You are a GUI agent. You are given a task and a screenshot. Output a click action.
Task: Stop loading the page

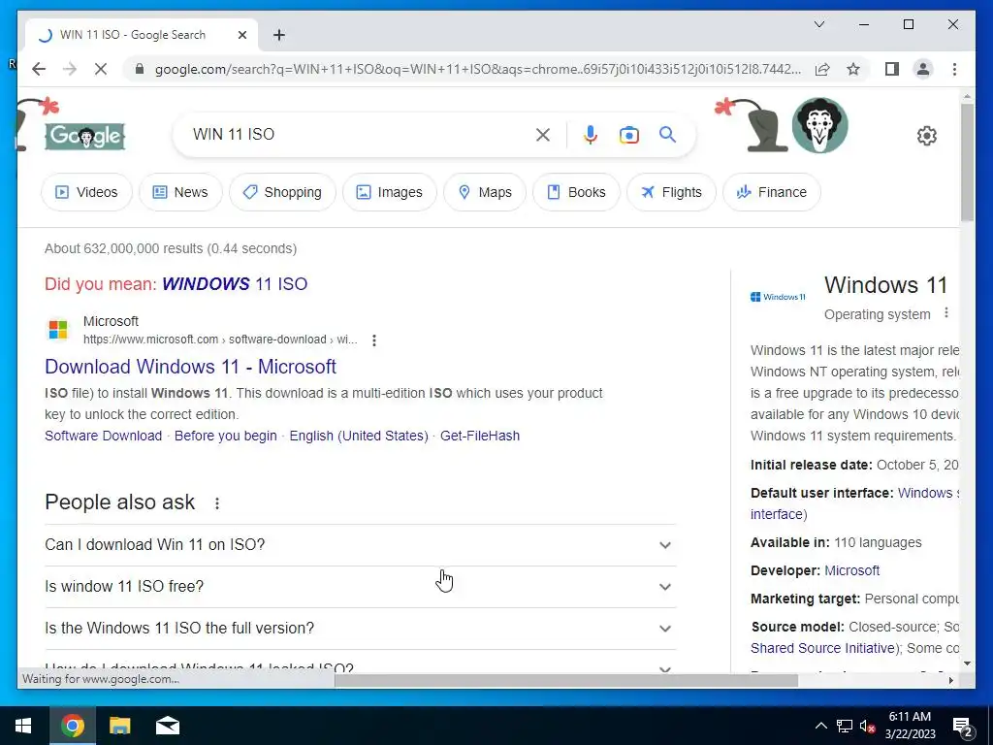point(101,69)
